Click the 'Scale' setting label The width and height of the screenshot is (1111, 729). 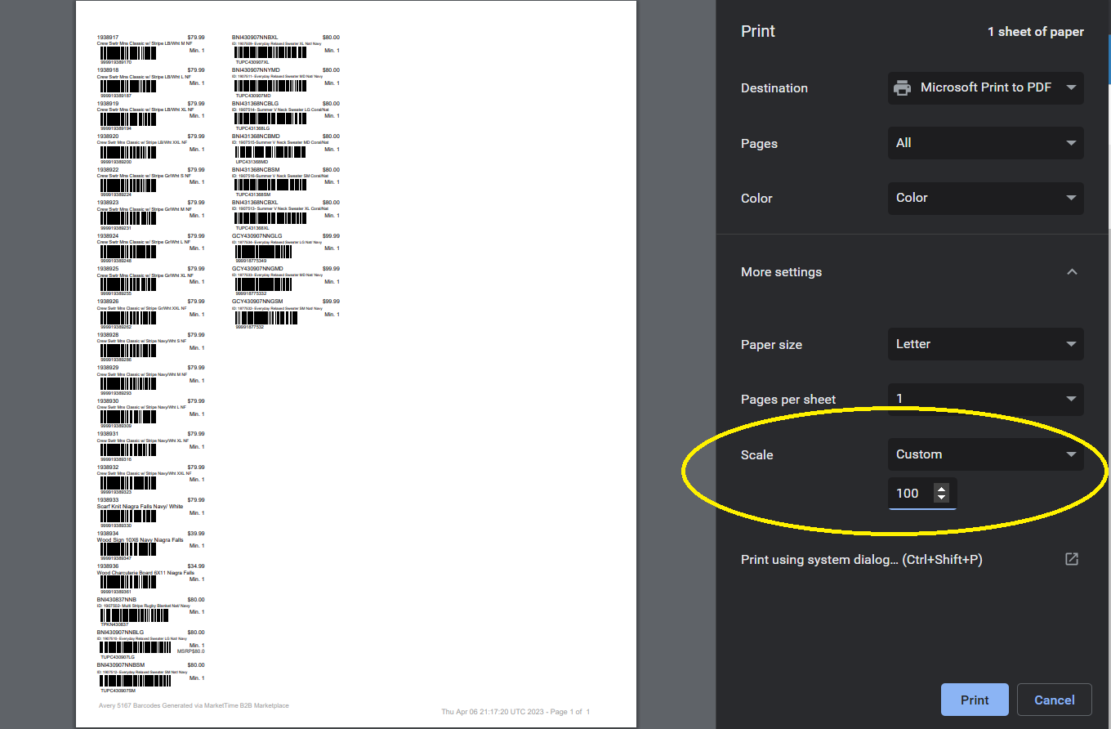(756, 455)
